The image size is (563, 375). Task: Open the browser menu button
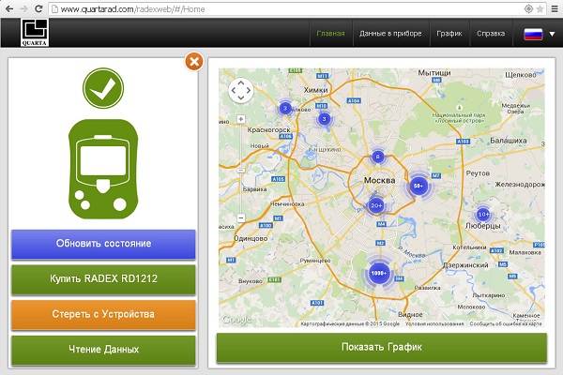(x=550, y=8)
